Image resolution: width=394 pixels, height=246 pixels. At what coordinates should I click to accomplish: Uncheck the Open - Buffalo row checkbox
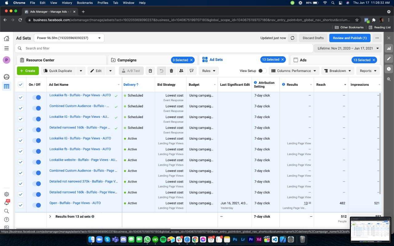[21, 205]
